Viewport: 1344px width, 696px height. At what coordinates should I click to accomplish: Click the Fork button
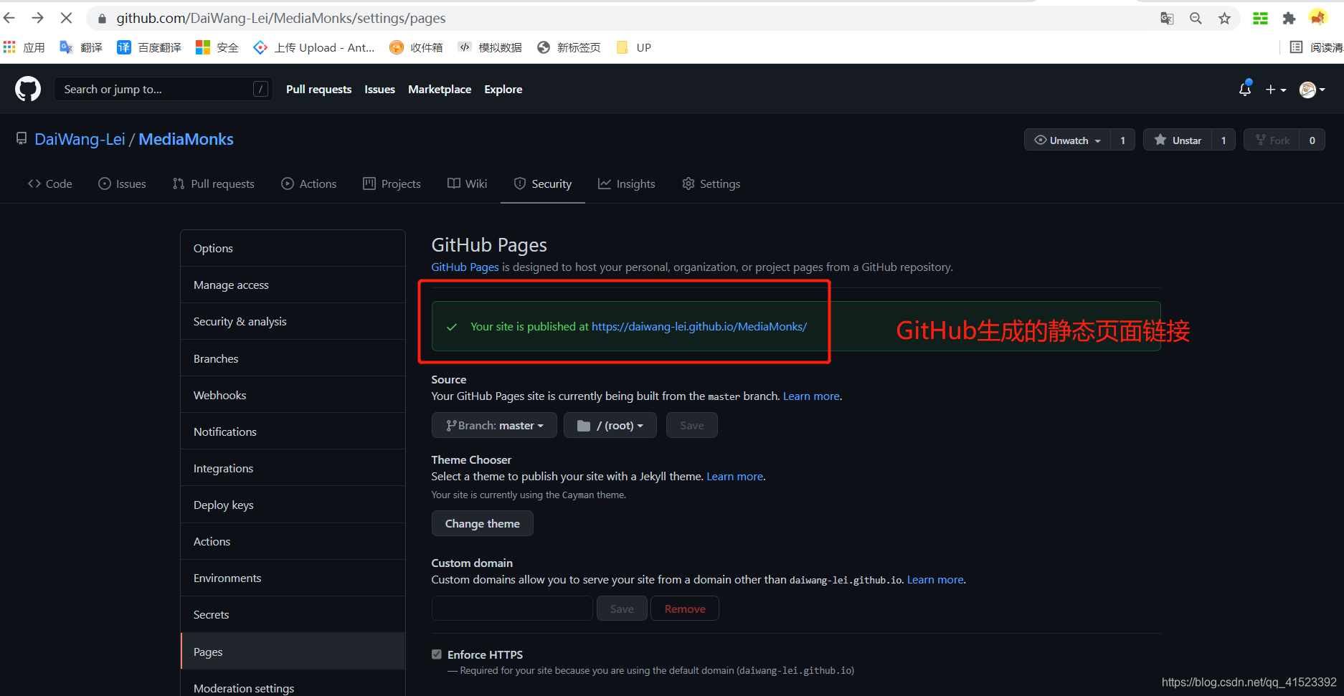pyautogui.click(x=1272, y=140)
